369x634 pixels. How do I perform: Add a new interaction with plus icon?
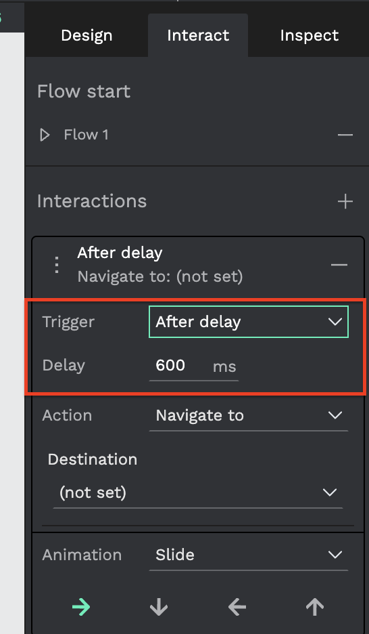345,201
